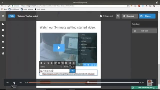Open the map tool in left sidebar

click(x=3, y=30)
